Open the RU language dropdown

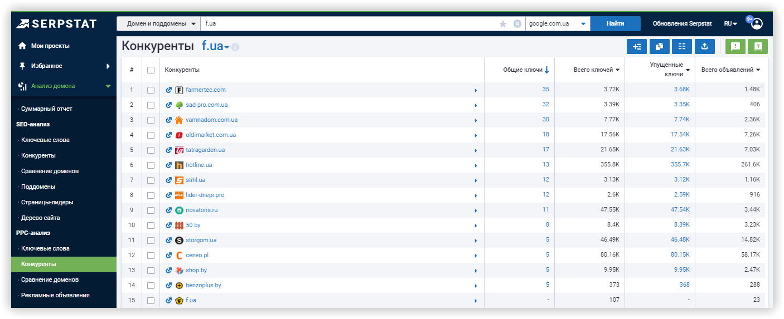pyautogui.click(x=730, y=23)
